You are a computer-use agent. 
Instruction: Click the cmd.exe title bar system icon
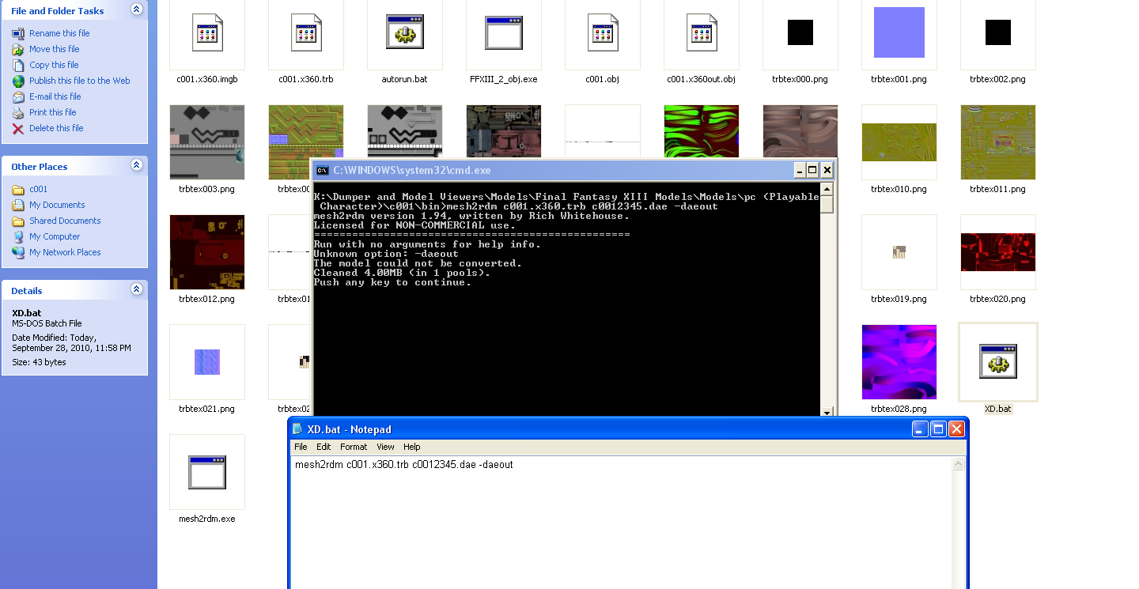coord(323,170)
